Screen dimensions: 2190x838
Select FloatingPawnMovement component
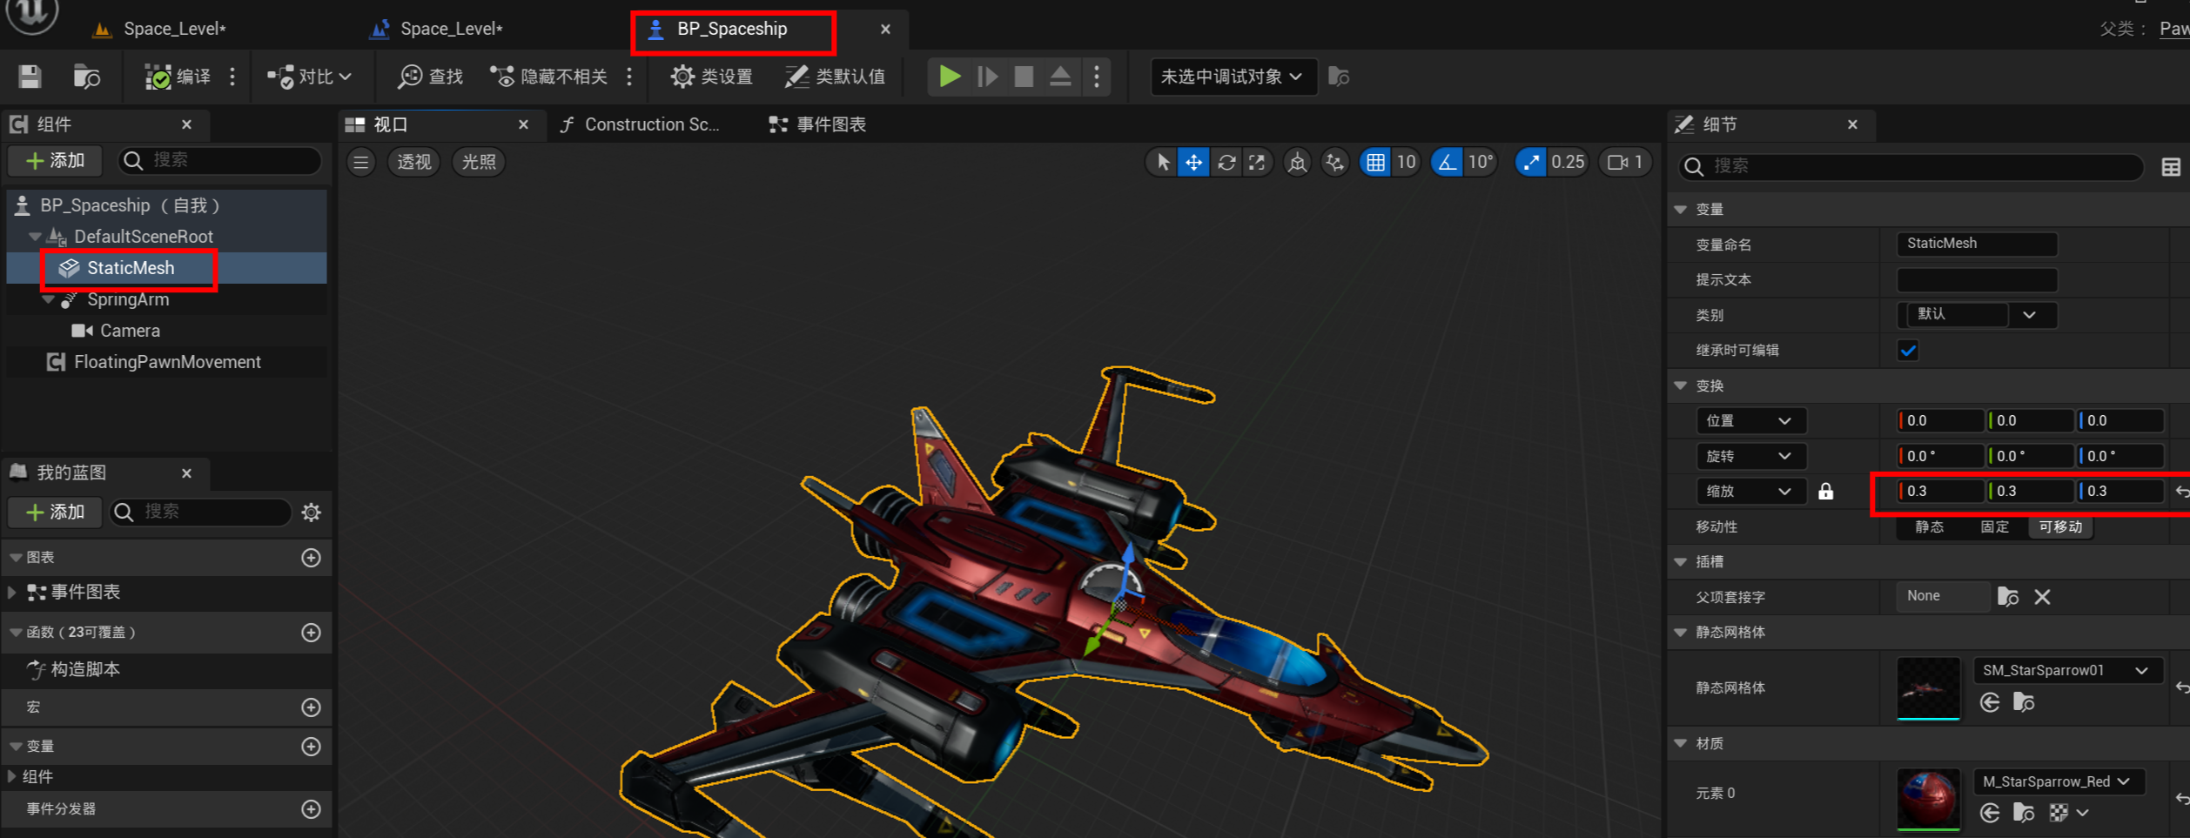pyautogui.click(x=166, y=362)
